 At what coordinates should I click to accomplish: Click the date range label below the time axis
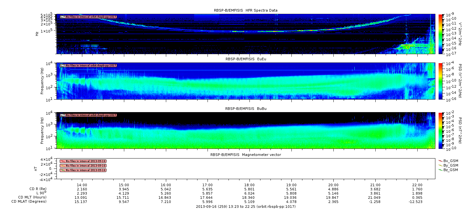tap(246, 207)
